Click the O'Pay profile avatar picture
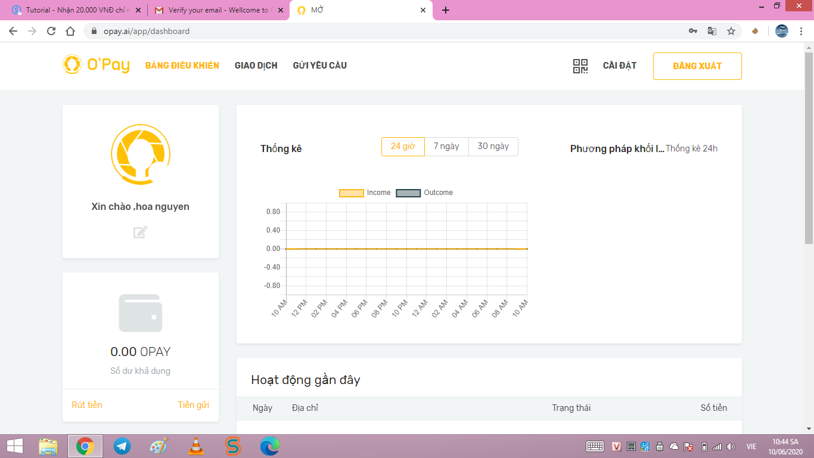The width and height of the screenshot is (814, 458). pyautogui.click(x=141, y=156)
